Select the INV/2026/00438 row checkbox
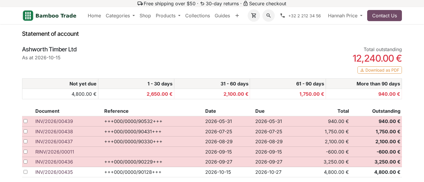The width and height of the screenshot is (424, 182). [26, 131]
